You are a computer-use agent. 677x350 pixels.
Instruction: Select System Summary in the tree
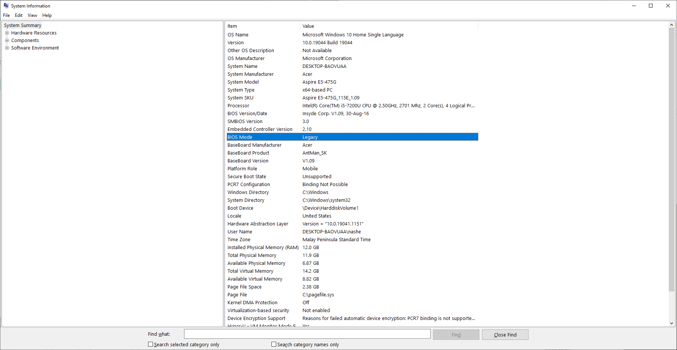pos(22,26)
